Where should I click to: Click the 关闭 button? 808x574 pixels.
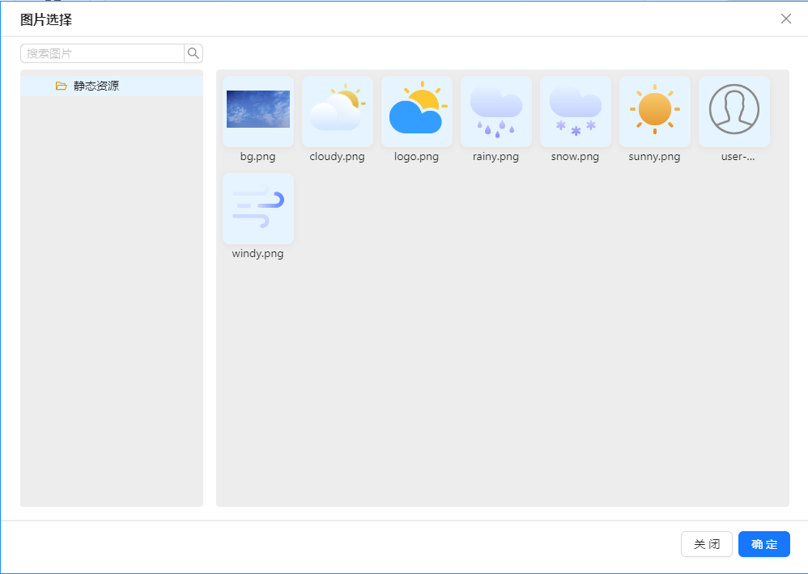[707, 544]
